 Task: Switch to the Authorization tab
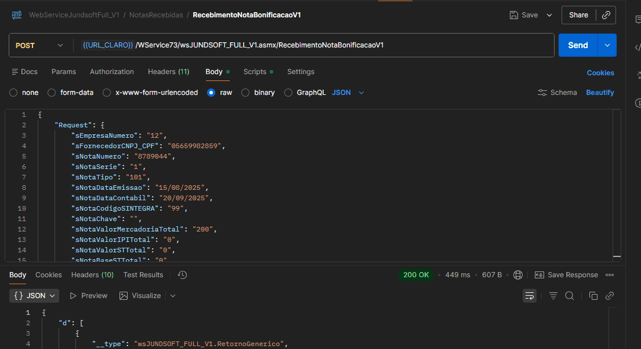point(111,72)
